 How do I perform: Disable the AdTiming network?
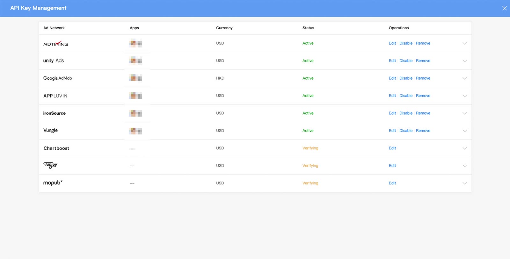[x=406, y=43]
